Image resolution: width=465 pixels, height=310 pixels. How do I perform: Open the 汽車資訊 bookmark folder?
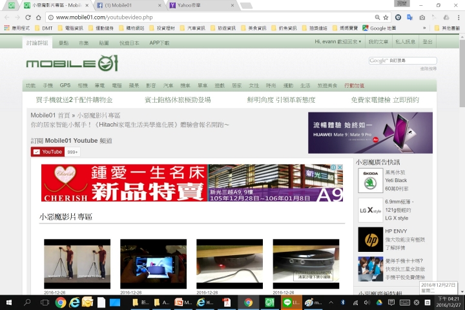[192, 28]
